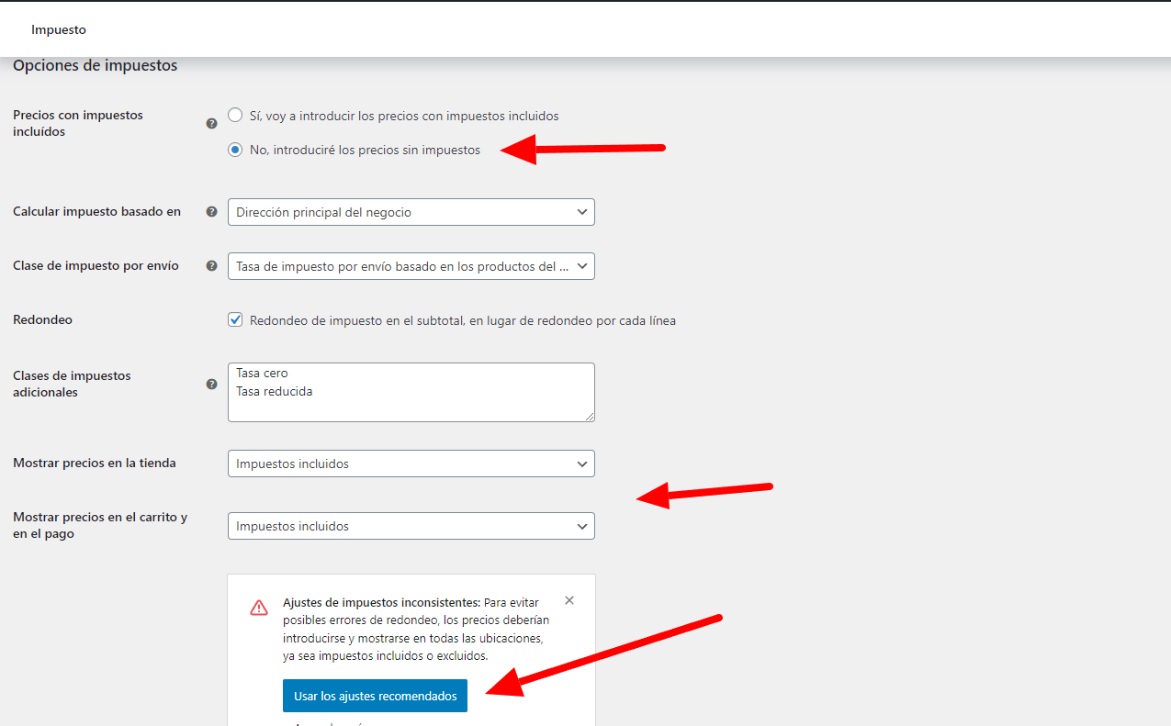Click the red warning triangle icon

point(259,608)
